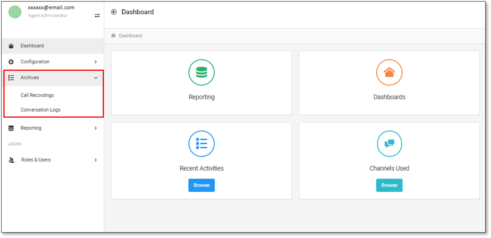Screen dimensions: 491x238
Task: Click the green user avatar circle
Action: point(15,12)
